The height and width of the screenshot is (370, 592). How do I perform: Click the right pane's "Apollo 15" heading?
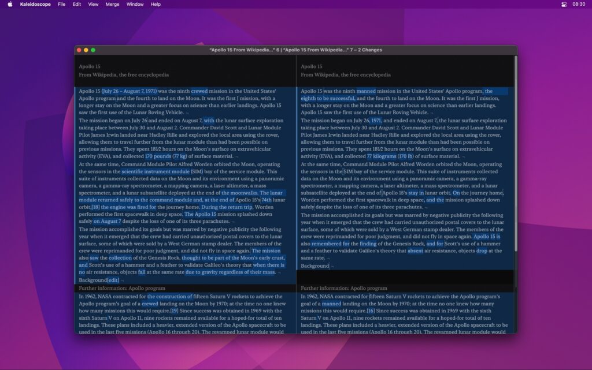pos(312,66)
